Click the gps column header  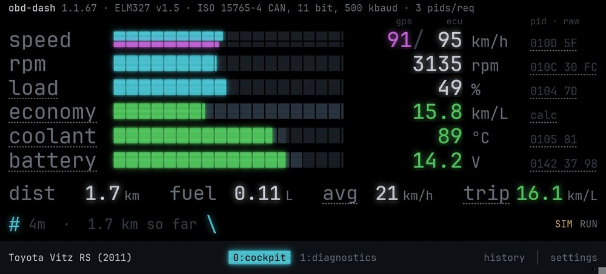pyautogui.click(x=404, y=22)
